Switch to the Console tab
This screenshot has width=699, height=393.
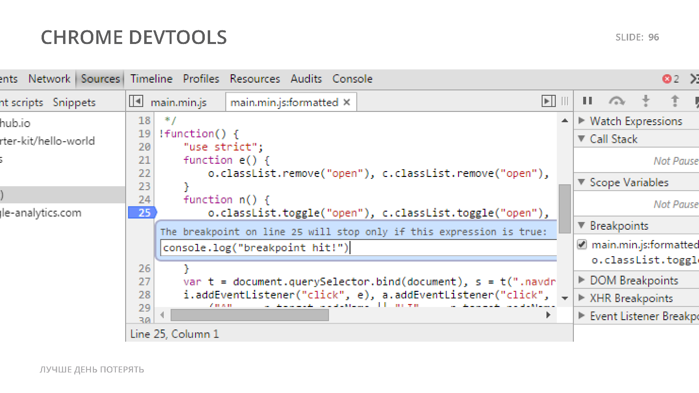click(352, 79)
